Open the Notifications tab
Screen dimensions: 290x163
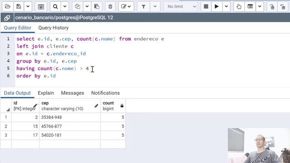click(106, 93)
